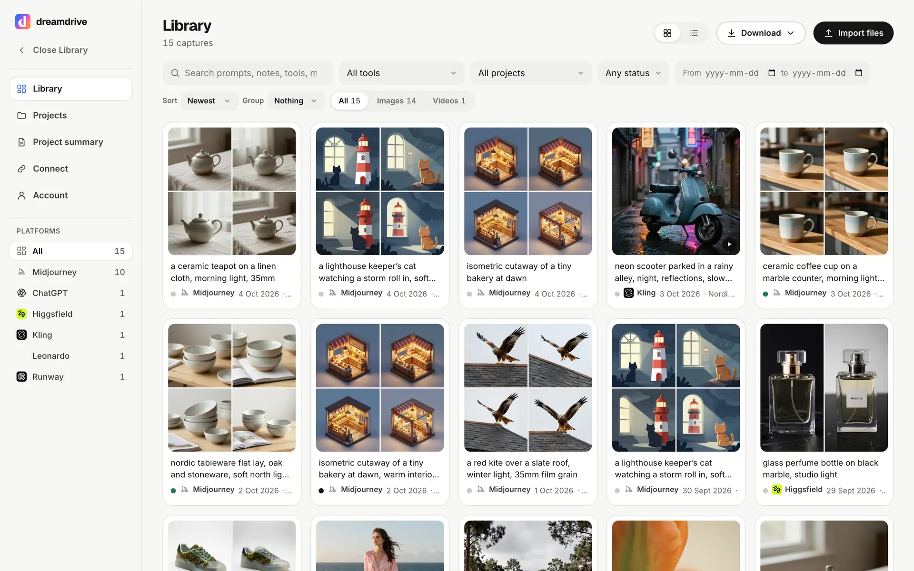Select the Videos 1 filter tab
The height and width of the screenshot is (571, 914).
(x=449, y=101)
